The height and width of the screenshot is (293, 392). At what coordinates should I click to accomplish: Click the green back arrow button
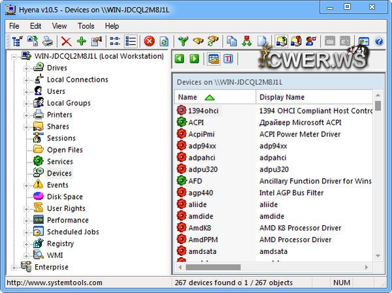(180, 59)
